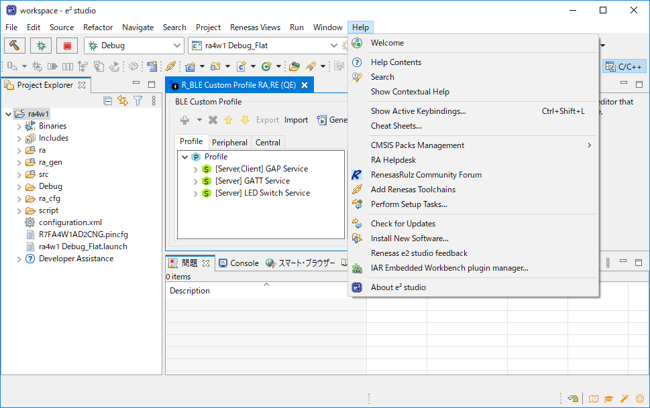
Task: Collapse the ra4w1 project node
Action: (8, 114)
